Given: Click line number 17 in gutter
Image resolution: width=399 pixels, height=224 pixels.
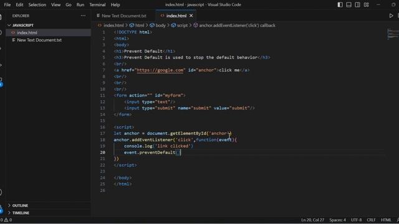Looking at the screenshot, I should pyautogui.click(x=102, y=133).
